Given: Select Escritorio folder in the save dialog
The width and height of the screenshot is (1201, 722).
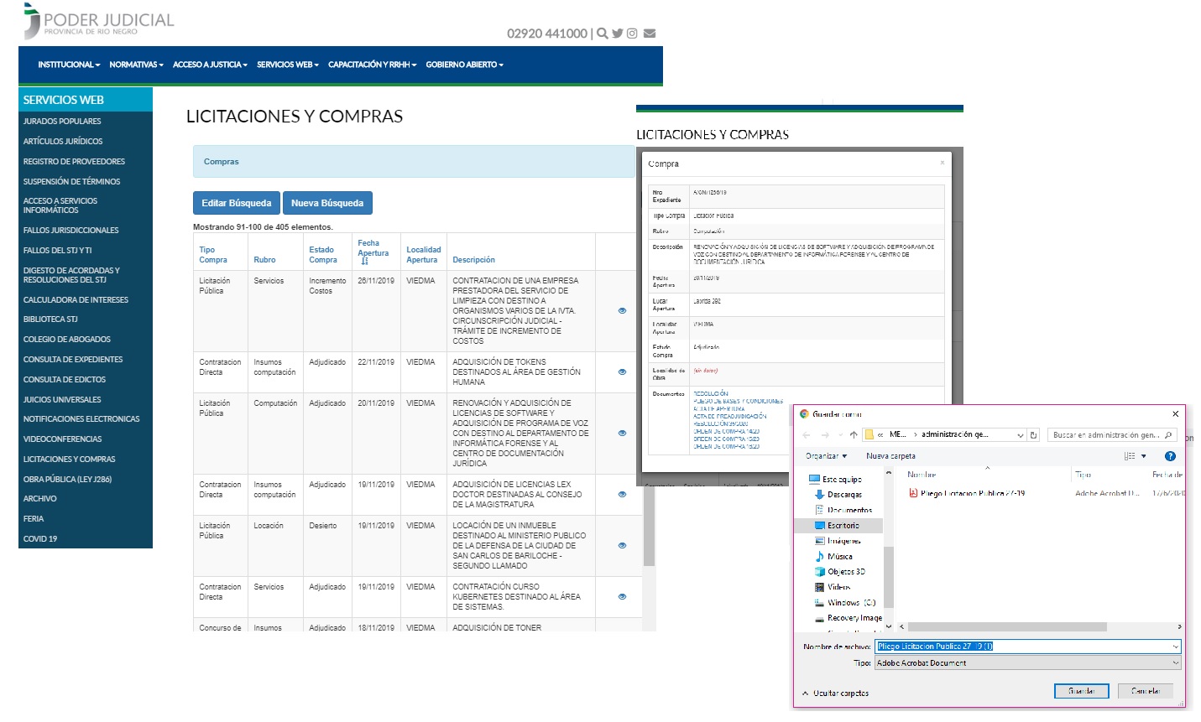Looking at the screenshot, I should [837, 526].
